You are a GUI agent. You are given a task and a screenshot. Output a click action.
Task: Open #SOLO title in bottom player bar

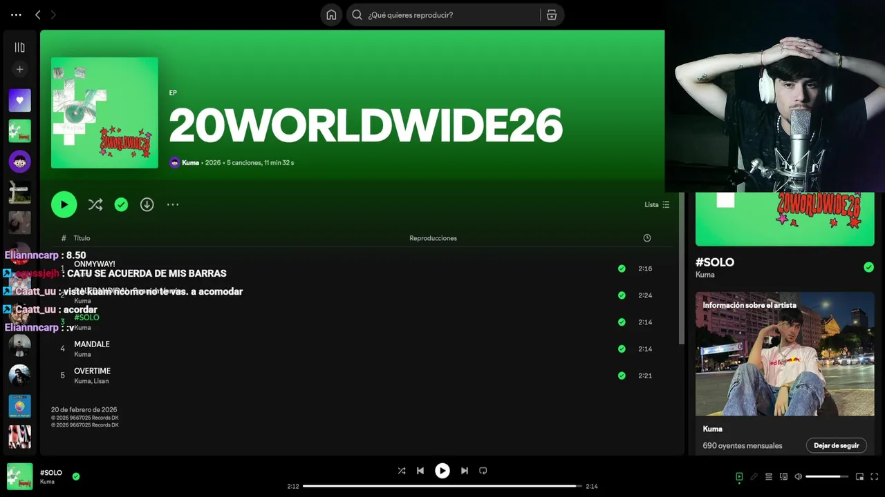click(51, 473)
